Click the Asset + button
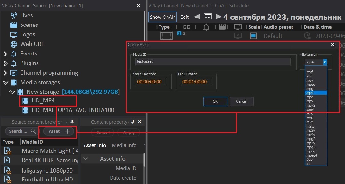Image resolution: width=345 pixels, height=184 pixels. 59,131
